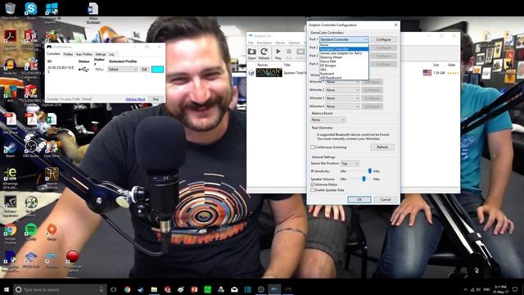
Task: Open File Explorer from the taskbar
Action: pos(154,289)
